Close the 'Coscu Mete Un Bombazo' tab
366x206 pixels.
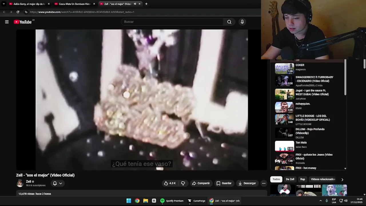[94, 4]
